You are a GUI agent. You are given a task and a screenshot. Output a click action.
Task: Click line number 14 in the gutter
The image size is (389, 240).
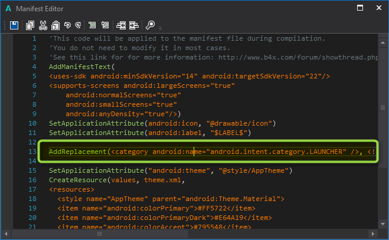tap(32, 161)
